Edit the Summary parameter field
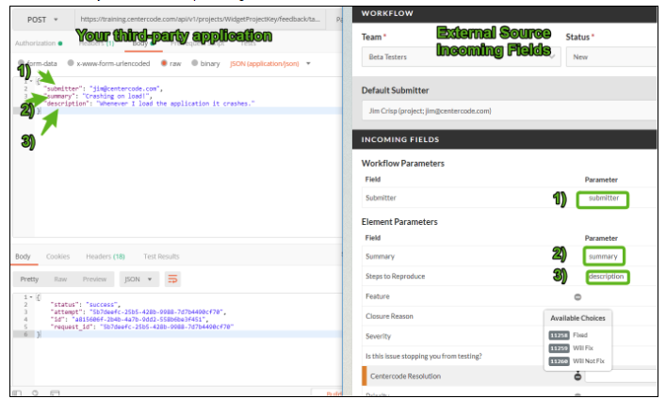The image size is (666, 399). click(604, 256)
